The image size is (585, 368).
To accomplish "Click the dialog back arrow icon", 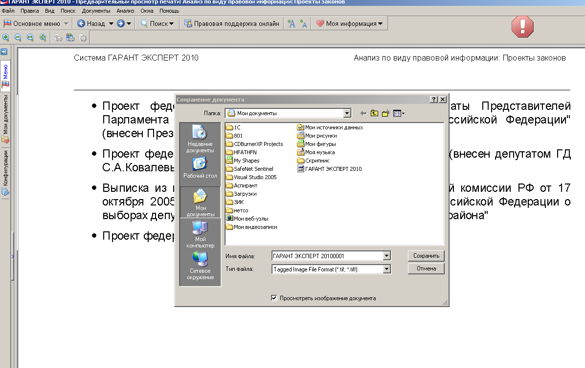I will tap(363, 113).
